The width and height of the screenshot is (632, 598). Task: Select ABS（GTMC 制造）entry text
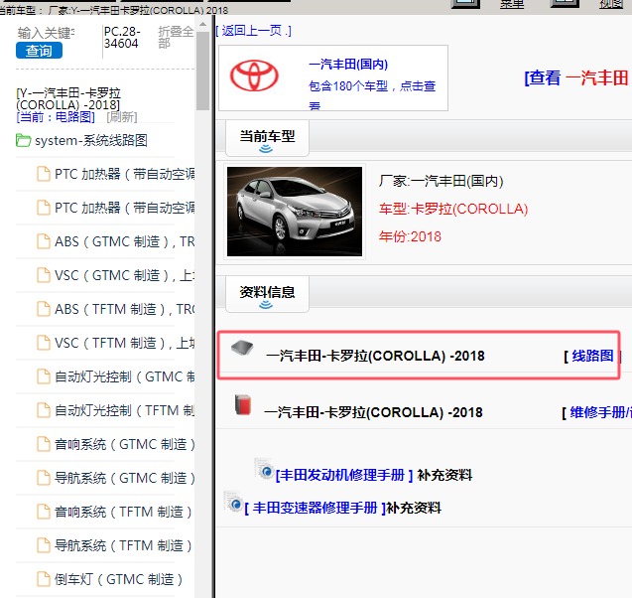click(x=125, y=241)
